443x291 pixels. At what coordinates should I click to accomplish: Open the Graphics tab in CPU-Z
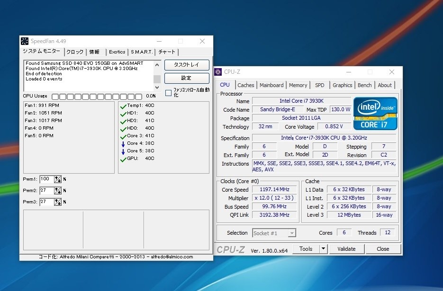[342, 85]
